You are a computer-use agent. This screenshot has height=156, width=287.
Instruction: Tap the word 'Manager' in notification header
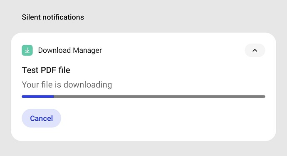87,51
